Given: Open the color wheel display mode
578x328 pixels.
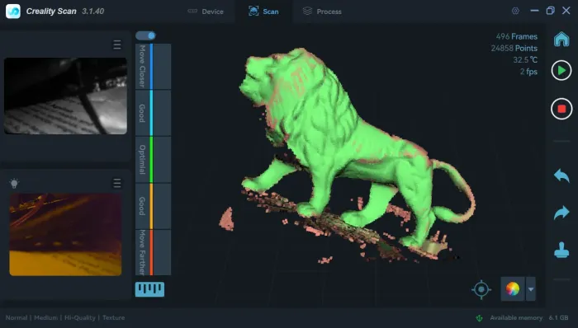Looking at the screenshot, I should coord(513,289).
